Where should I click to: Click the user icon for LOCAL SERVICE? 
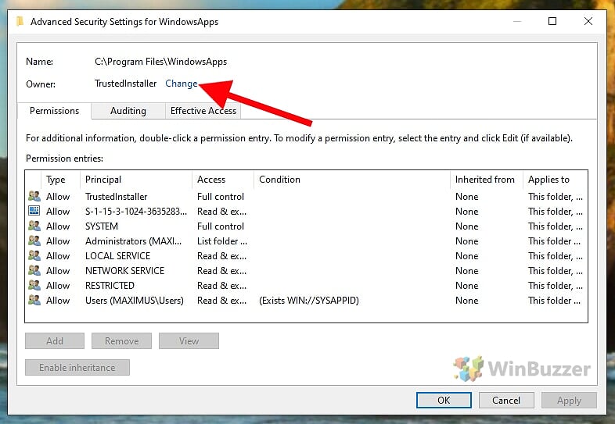(34, 255)
